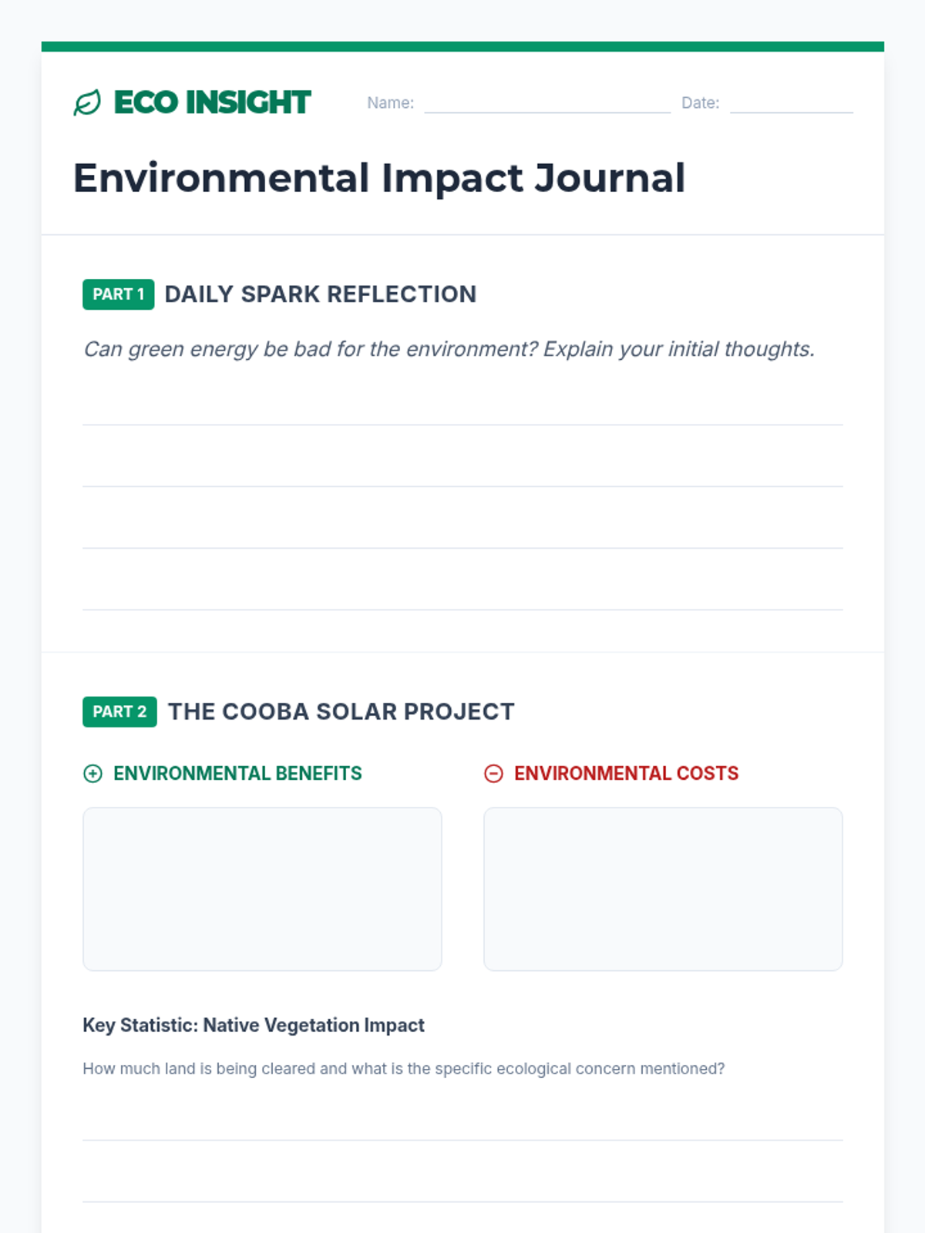Screen dimensions: 925x1233
Task: Click the PART 2 green badge
Action: pyautogui.click(x=119, y=712)
